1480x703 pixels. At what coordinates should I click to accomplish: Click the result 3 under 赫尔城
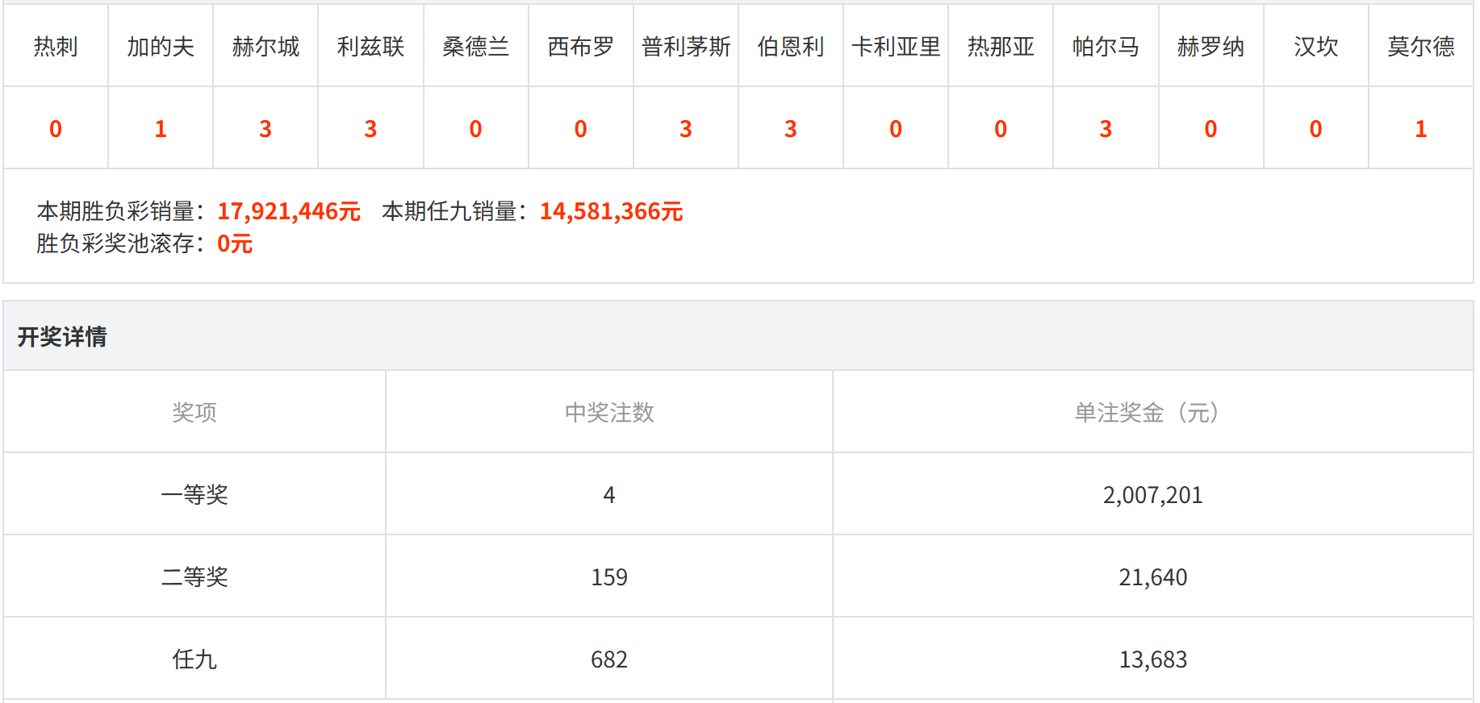[265, 129]
